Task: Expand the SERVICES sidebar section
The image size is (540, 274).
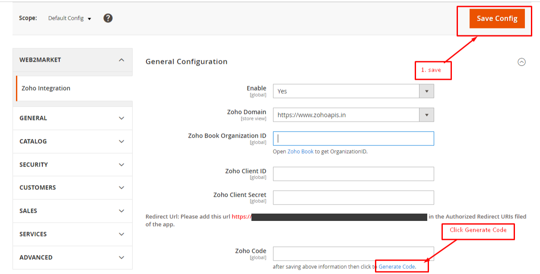Action: tap(73, 234)
